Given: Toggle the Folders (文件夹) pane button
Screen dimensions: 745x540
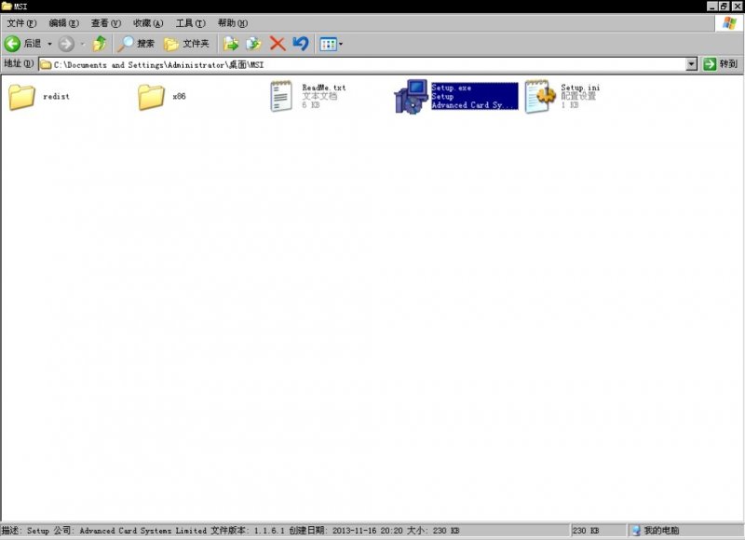Looking at the screenshot, I should (186, 44).
